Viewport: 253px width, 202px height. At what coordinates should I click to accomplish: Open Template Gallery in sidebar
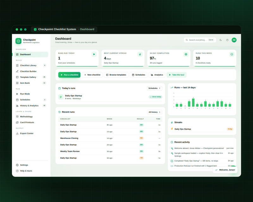coord(31,77)
